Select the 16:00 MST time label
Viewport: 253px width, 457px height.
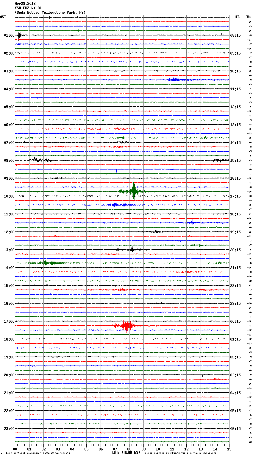(x=9, y=304)
